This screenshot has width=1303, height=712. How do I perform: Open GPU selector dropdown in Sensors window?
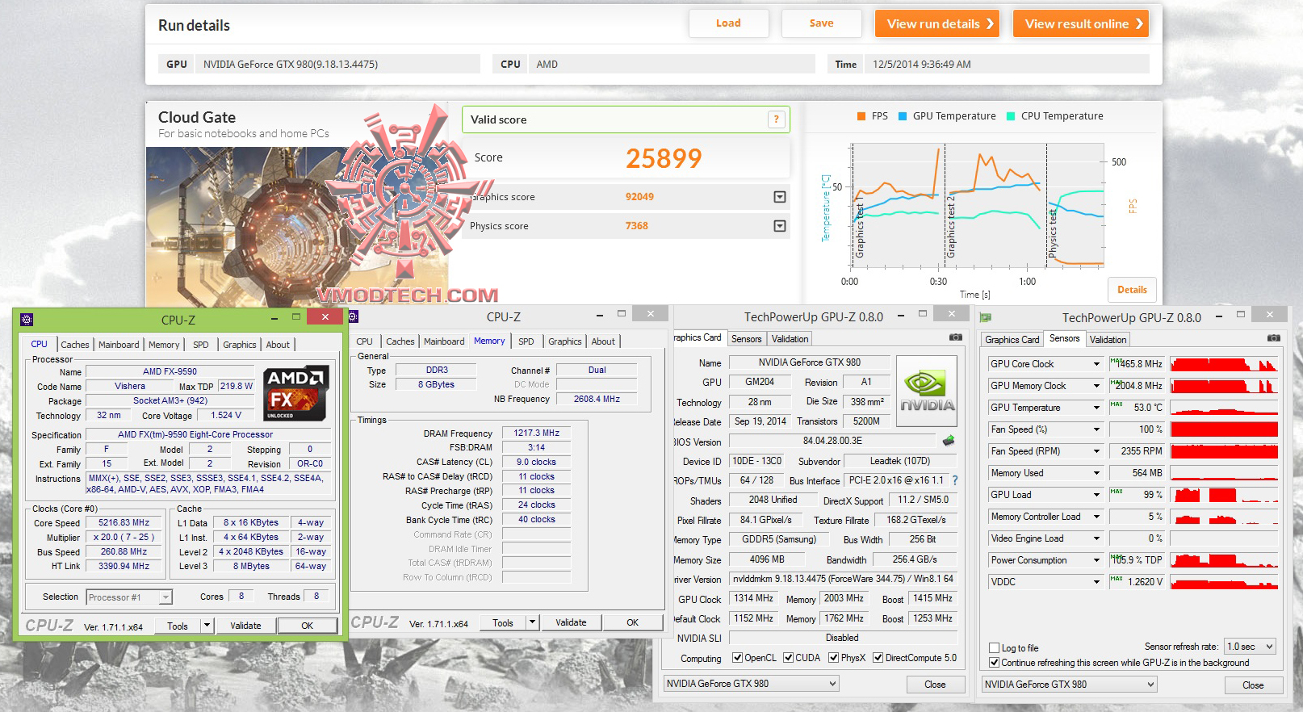click(1151, 685)
